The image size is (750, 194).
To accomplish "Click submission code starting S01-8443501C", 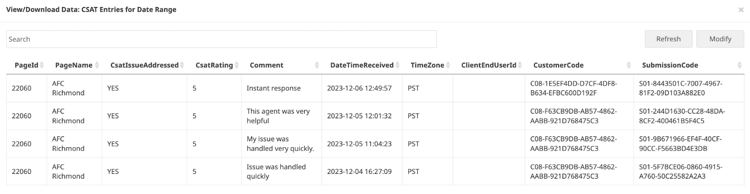I will (681, 88).
